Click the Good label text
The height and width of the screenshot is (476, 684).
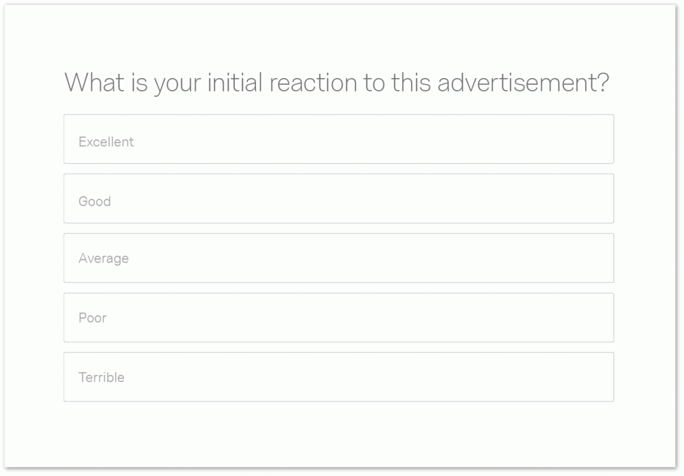tap(95, 201)
